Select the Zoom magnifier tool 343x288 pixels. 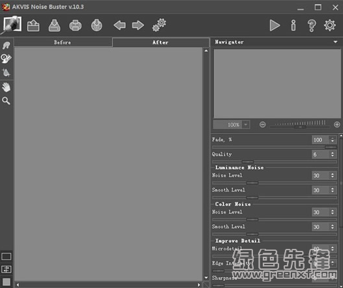6,101
